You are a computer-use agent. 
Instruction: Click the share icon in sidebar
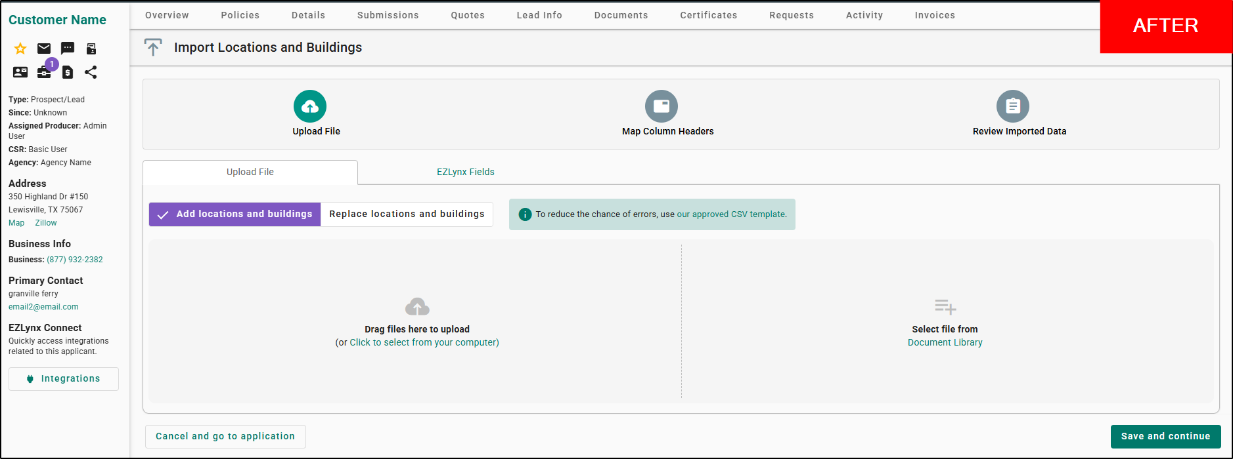click(x=91, y=72)
